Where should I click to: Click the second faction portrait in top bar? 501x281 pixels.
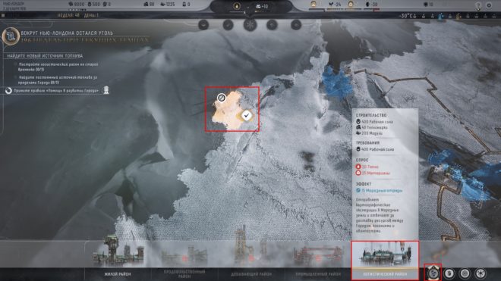pyautogui.click(x=351, y=4)
